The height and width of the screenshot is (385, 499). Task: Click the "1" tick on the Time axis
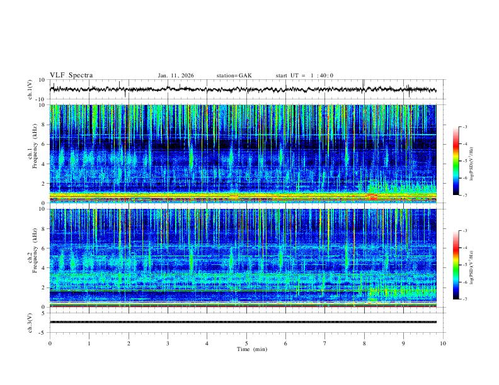point(89,343)
